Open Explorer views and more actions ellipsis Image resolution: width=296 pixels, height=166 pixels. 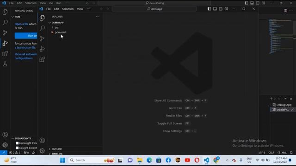(98, 17)
